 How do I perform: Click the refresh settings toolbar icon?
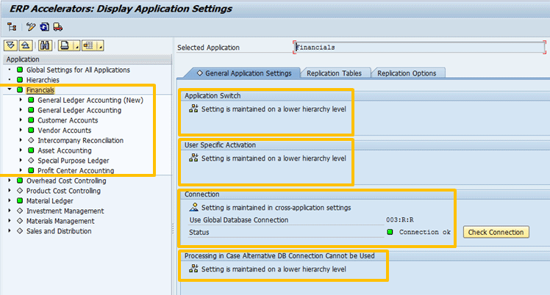pyautogui.click(x=45, y=27)
